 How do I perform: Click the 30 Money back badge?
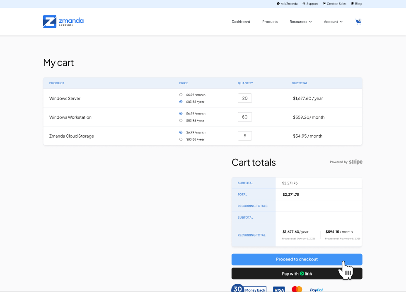point(249,288)
